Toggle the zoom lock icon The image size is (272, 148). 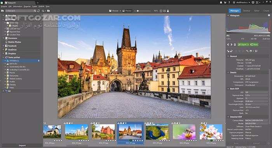point(168,11)
